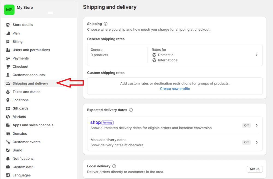Click the Locations pin icon

point(8,100)
